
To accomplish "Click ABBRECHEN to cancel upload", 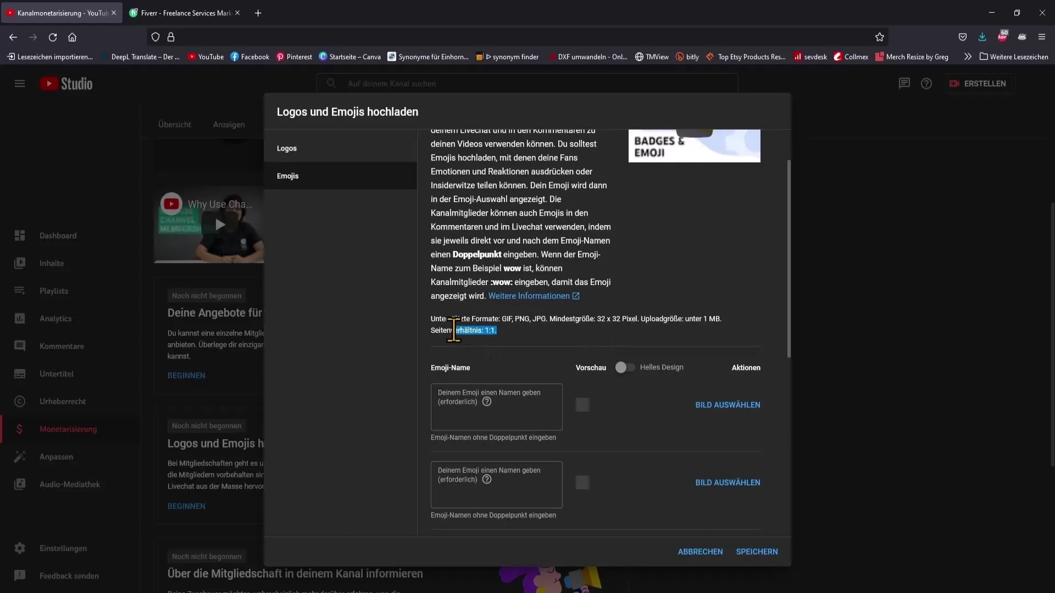I will 700,551.
